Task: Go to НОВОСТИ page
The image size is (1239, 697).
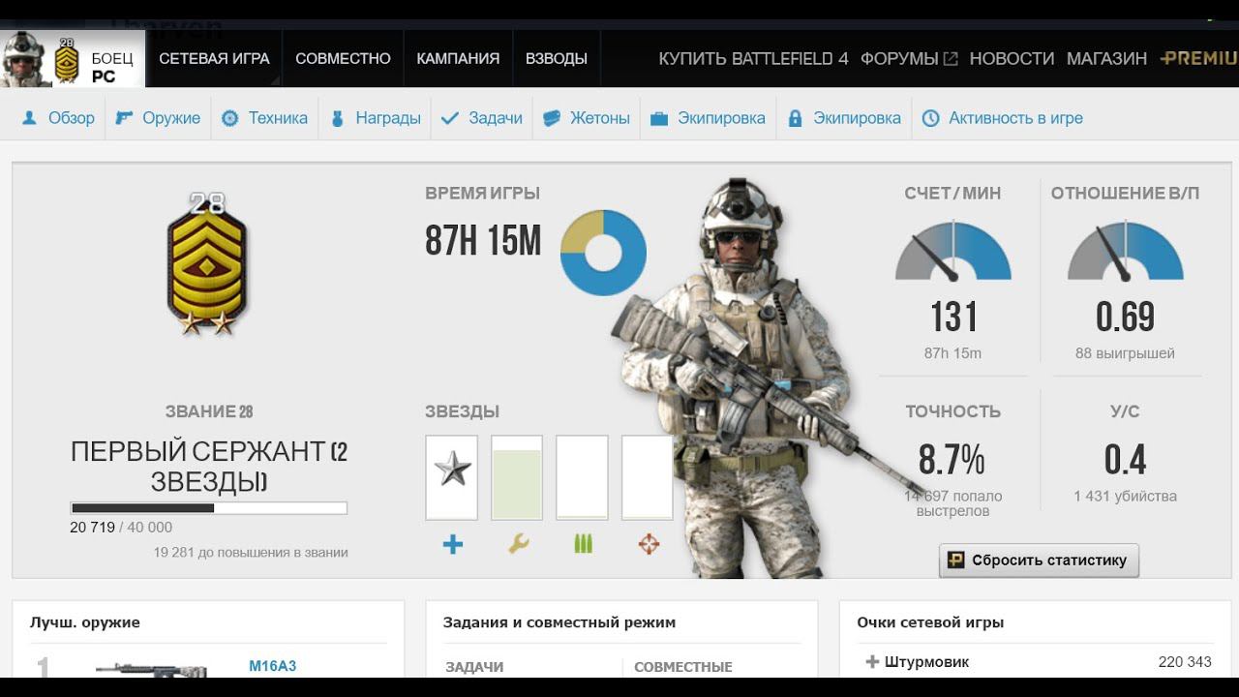Action: pos(1012,58)
